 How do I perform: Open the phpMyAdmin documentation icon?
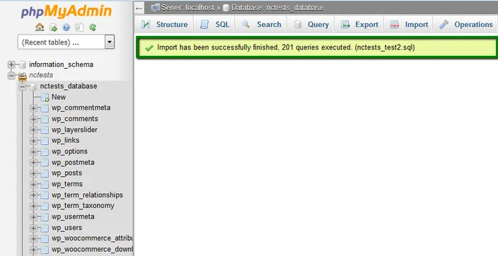pos(66,28)
